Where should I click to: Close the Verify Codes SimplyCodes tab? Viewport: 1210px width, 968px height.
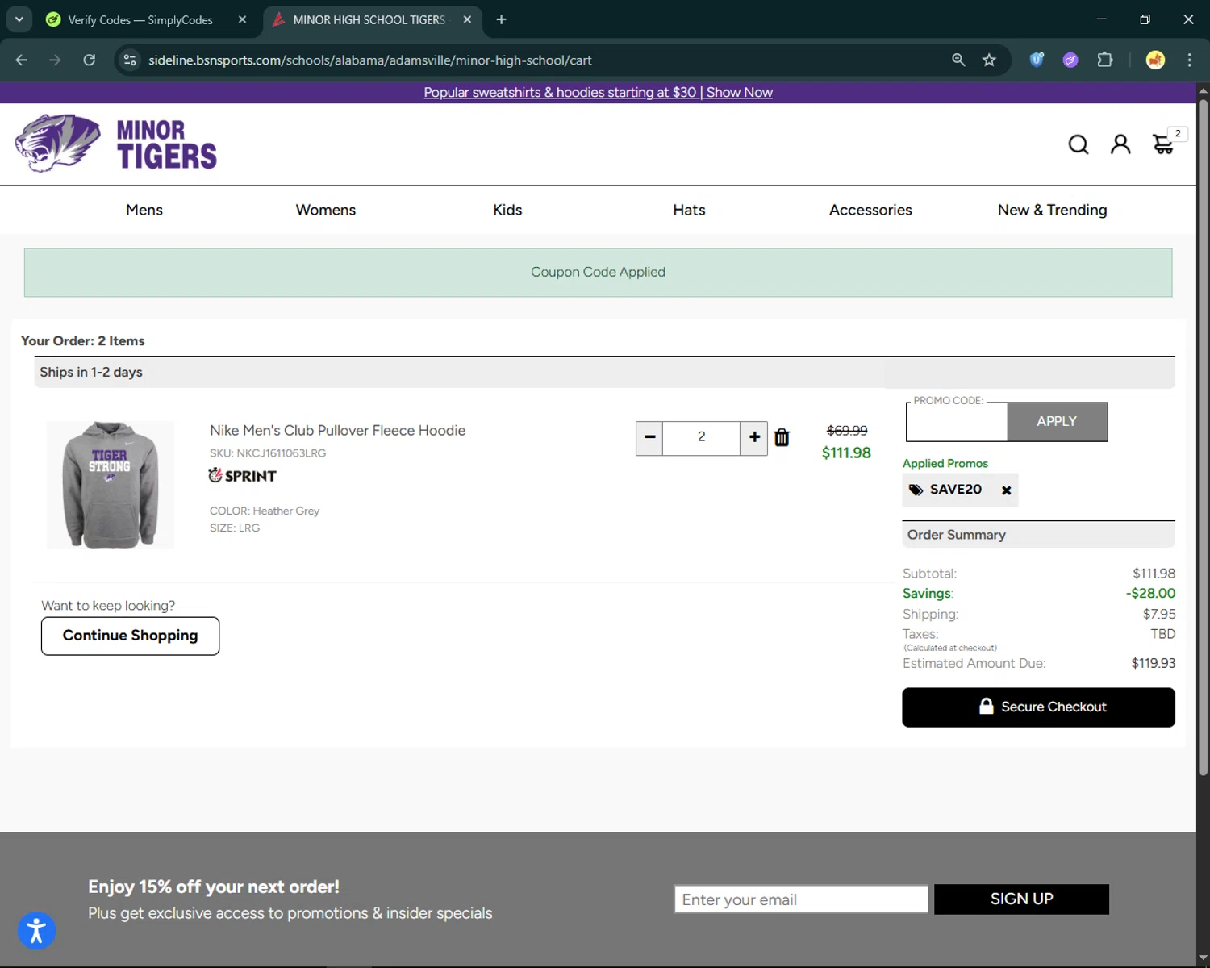[x=242, y=19]
